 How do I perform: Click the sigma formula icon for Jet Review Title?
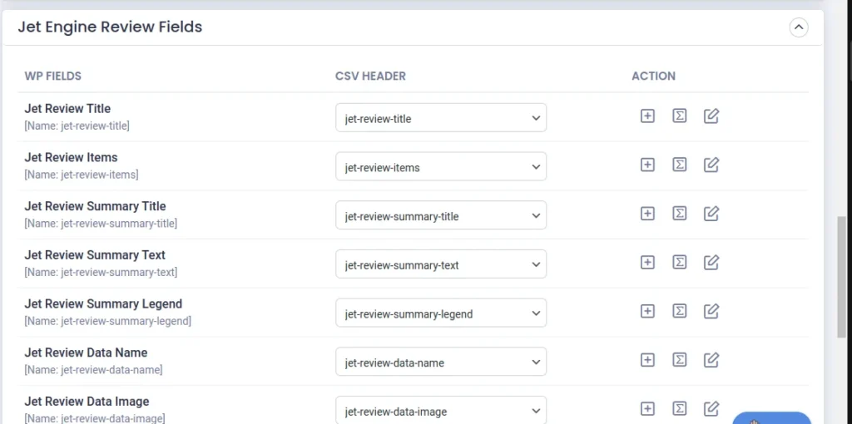pyautogui.click(x=679, y=116)
